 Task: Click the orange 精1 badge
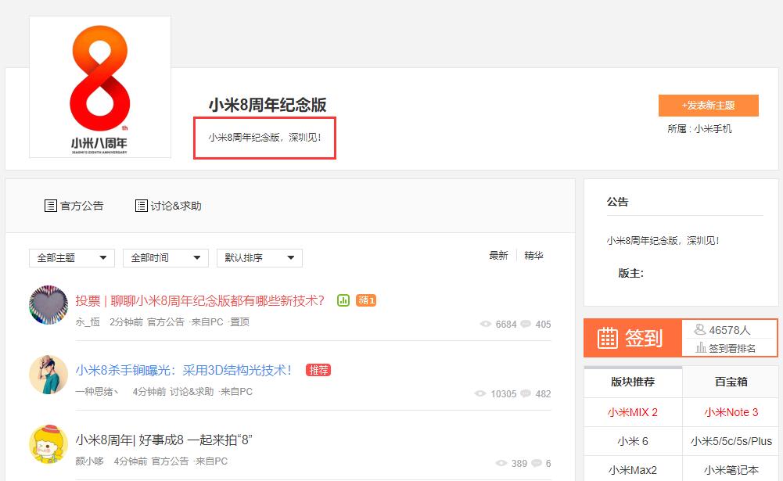(x=366, y=300)
